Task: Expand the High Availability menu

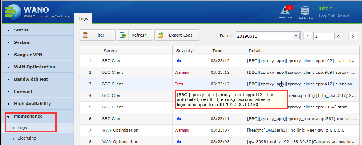Action: click(x=38, y=104)
